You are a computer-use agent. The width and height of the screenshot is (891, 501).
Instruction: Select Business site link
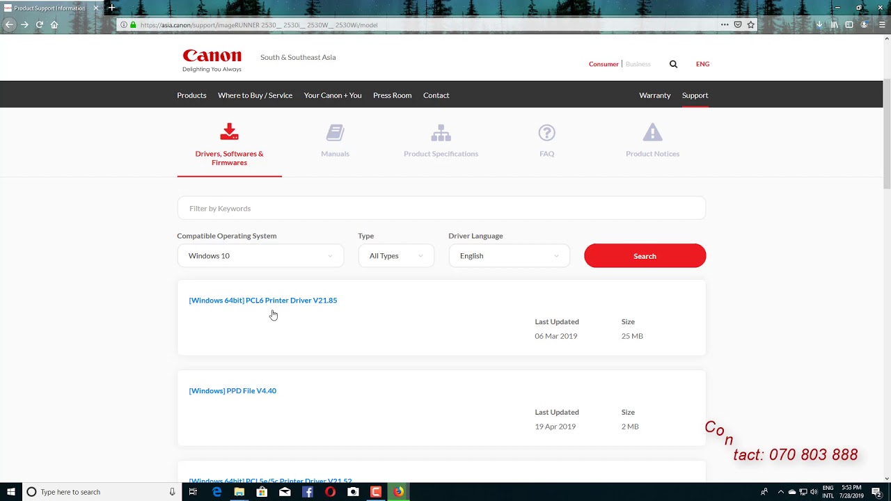pyautogui.click(x=638, y=64)
